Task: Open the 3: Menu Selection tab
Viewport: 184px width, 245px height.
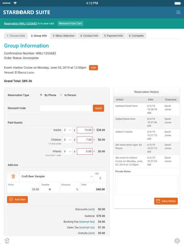Action: 64,36
